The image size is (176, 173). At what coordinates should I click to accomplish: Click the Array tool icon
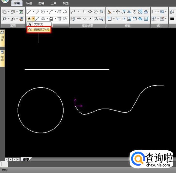point(140,12)
